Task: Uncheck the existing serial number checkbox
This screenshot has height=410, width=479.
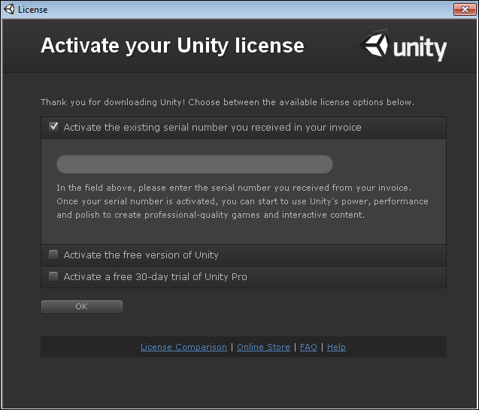Action: (x=53, y=127)
